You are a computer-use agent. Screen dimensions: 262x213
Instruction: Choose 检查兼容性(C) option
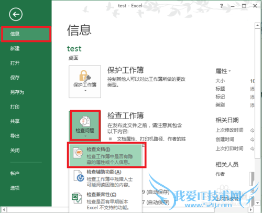click(x=106, y=201)
